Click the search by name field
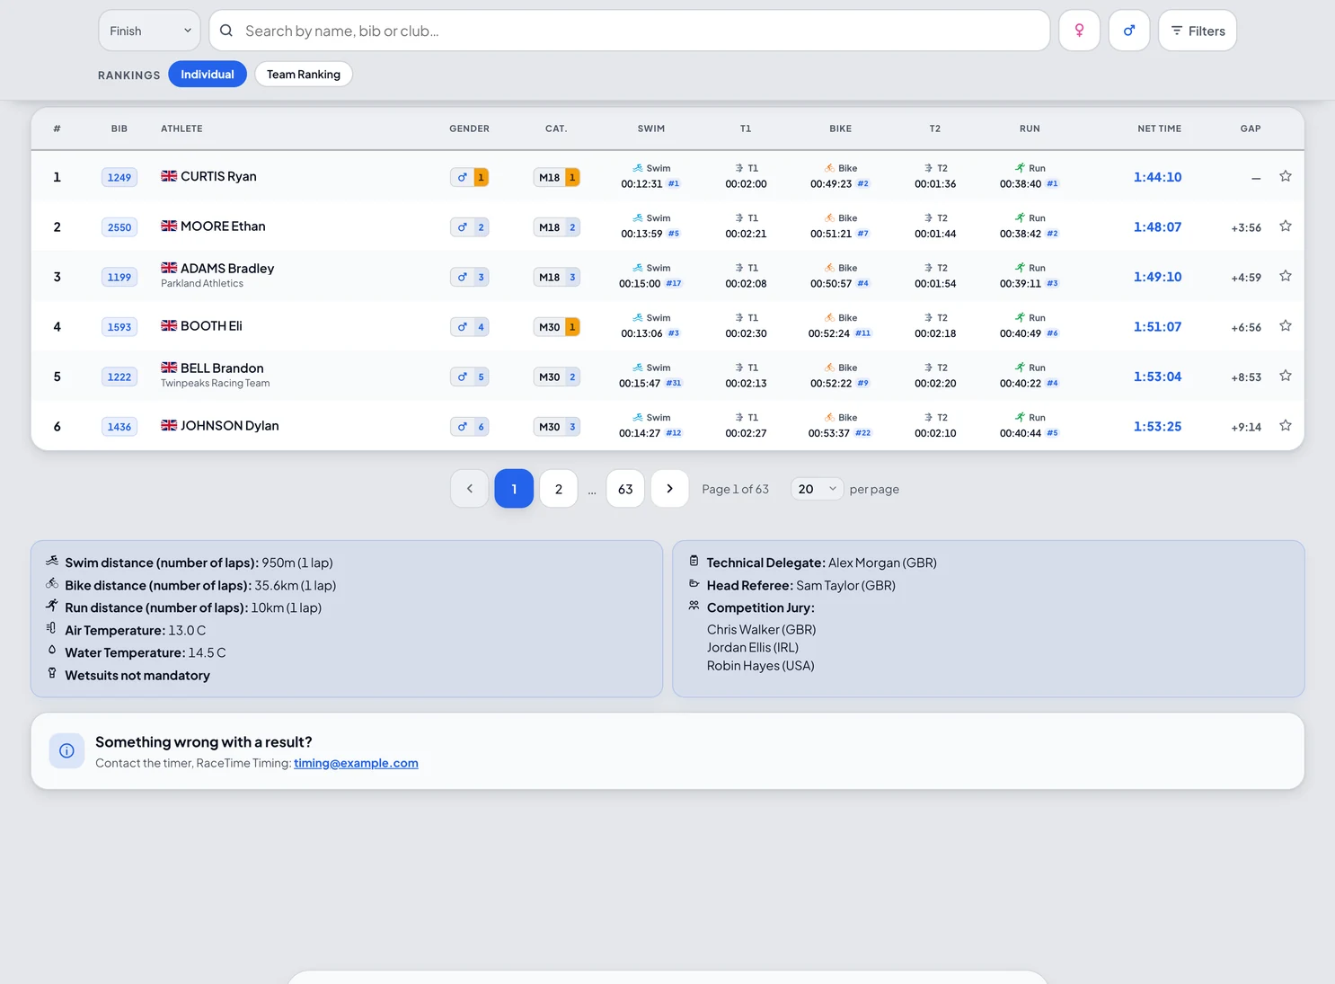 click(629, 31)
